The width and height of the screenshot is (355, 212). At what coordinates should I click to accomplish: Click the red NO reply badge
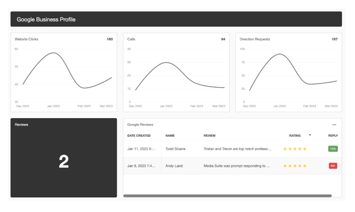333,166
